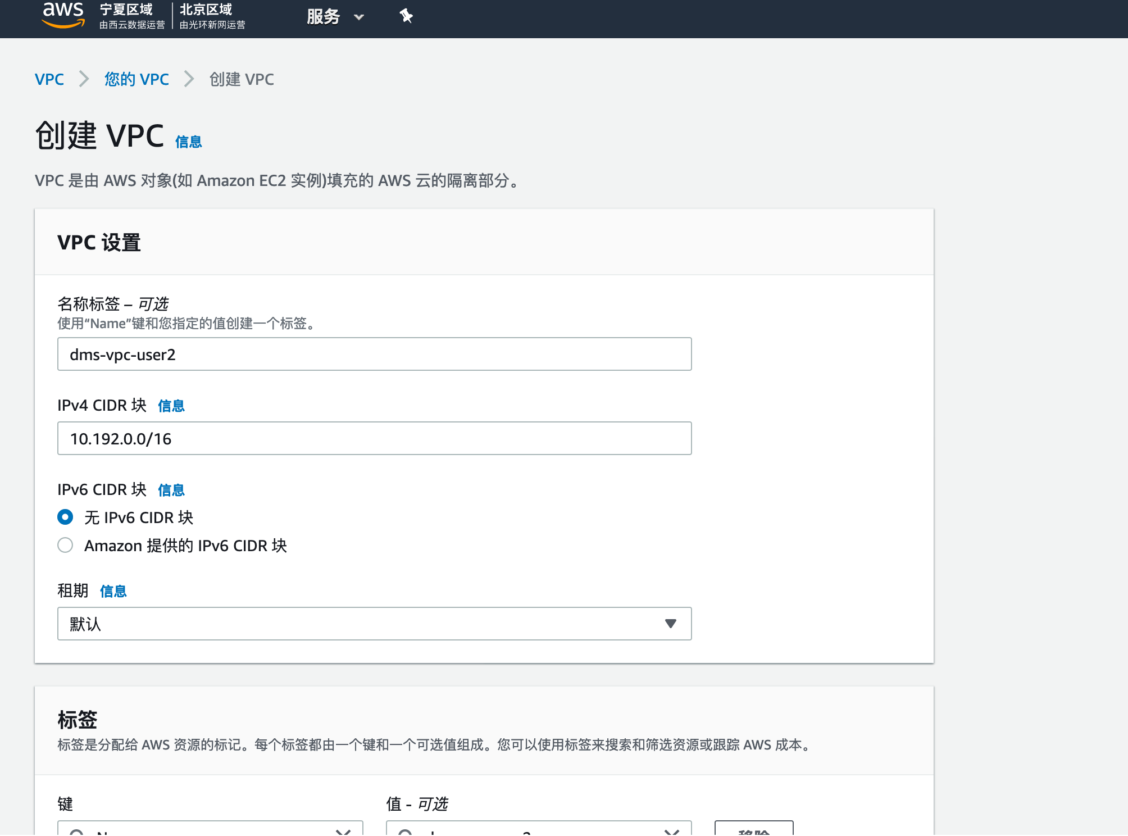Image resolution: width=1128 pixels, height=836 pixels.
Task: Click 信息 beside the 租期 label
Action: click(113, 591)
